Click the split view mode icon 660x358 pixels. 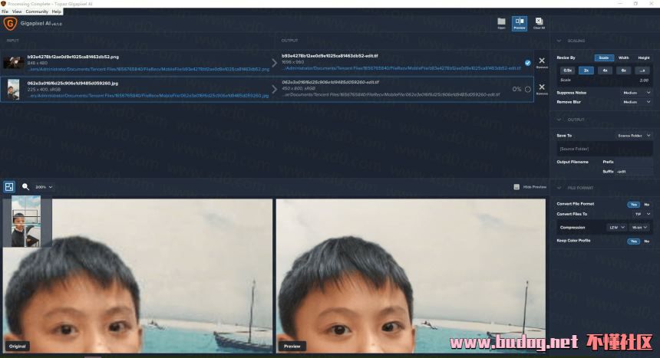pos(9,187)
